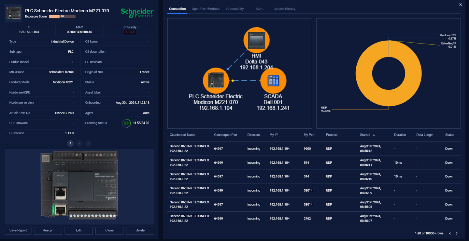Click the PLC Modicon M221 node icon
The image size is (469, 241).
(216, 81)
